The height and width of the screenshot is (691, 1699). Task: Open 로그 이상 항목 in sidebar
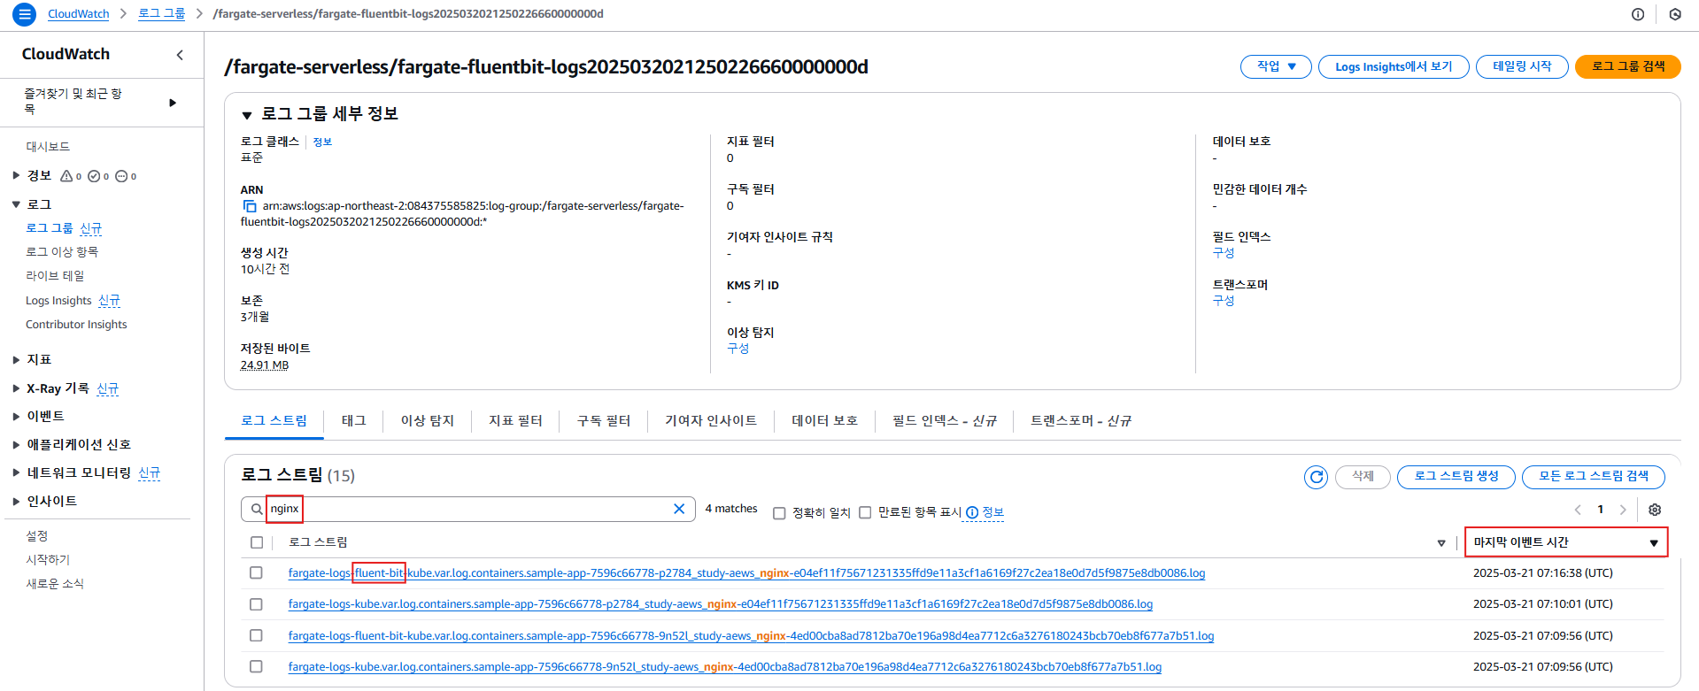[62, 252]
